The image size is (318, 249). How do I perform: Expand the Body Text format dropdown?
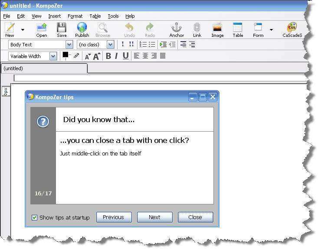69,45
